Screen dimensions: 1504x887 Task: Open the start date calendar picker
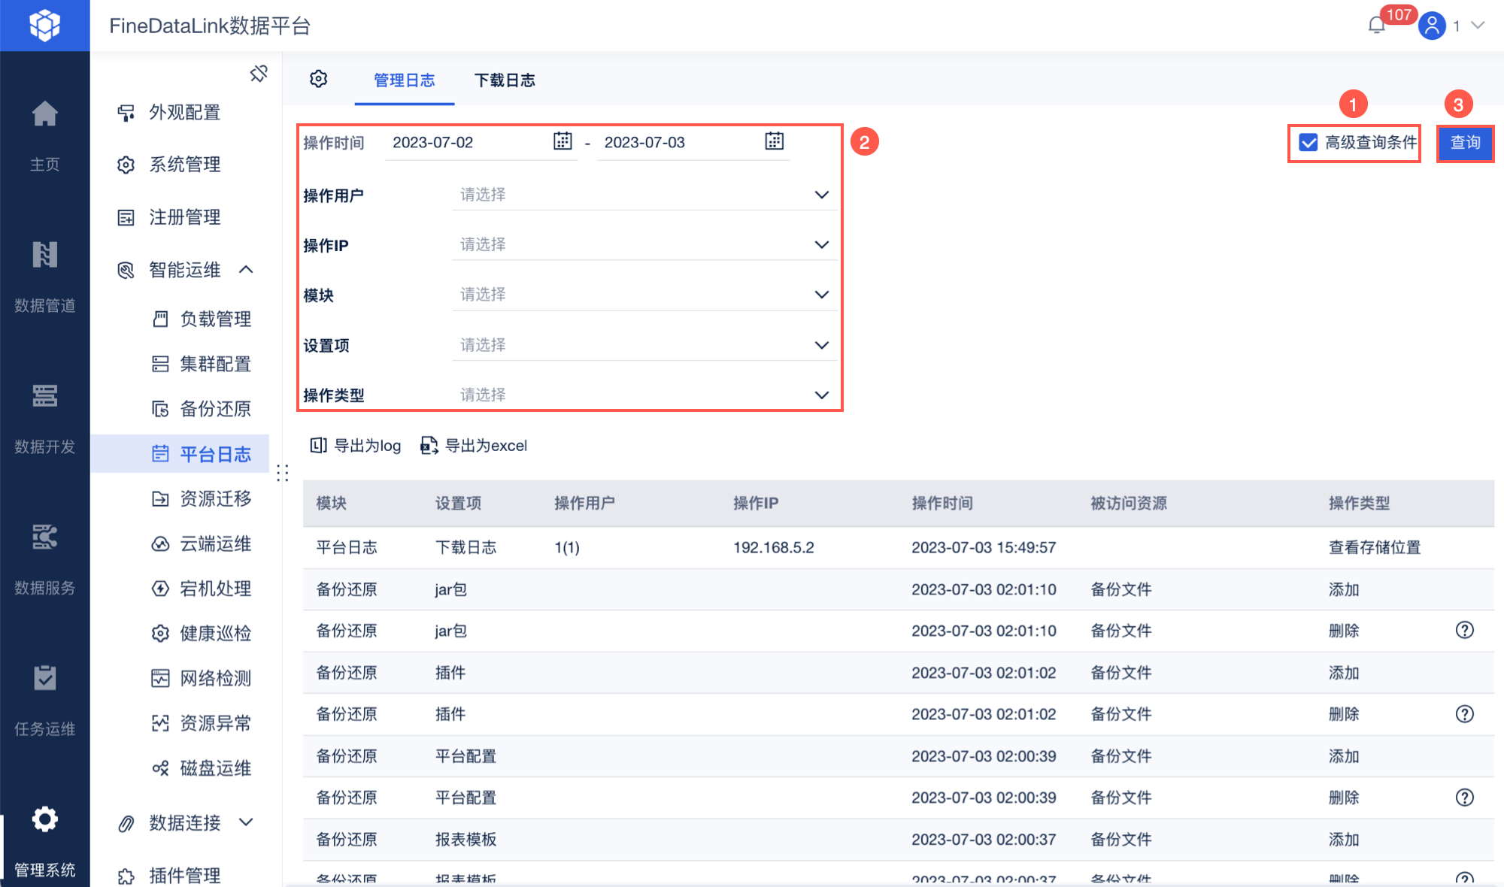pos(562,141)
